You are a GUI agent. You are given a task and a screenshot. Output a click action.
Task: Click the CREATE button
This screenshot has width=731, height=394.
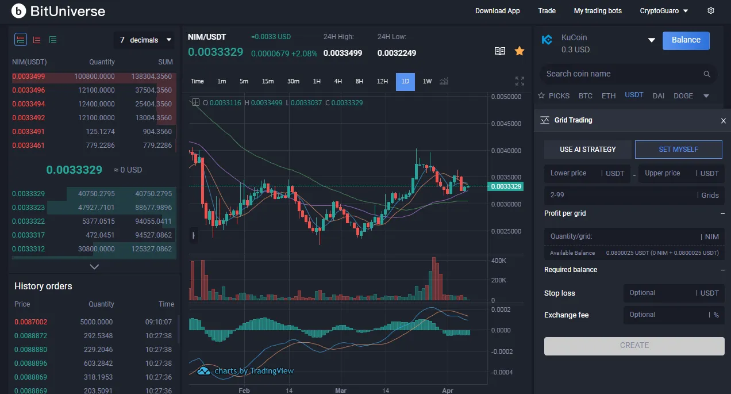[x=634, y=346]
